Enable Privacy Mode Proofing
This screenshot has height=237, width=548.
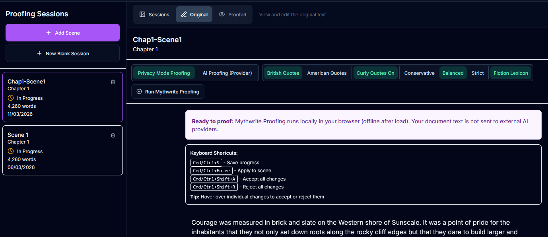pos(164,73)
